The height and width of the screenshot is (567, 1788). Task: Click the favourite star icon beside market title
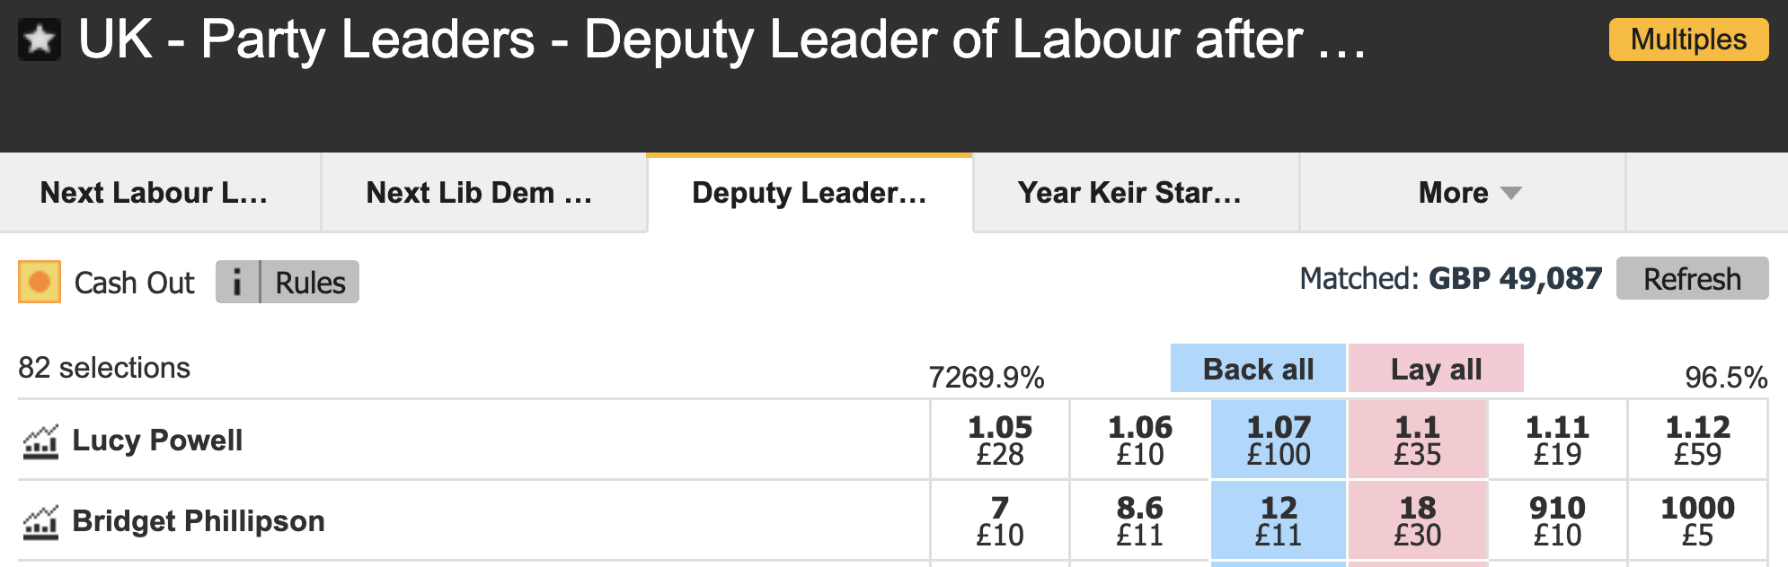point(40,40)
